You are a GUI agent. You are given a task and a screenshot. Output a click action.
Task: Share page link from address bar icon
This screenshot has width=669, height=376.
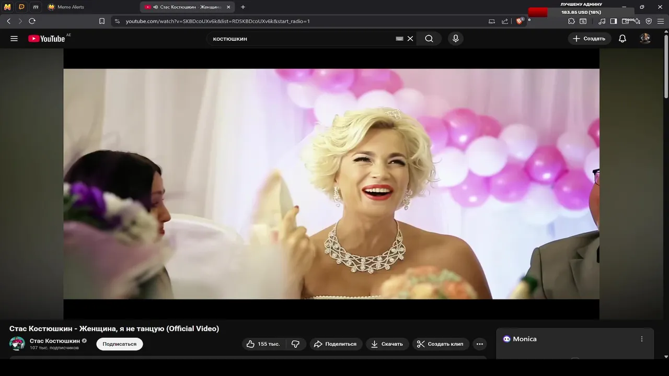click(x=505, y=21)
